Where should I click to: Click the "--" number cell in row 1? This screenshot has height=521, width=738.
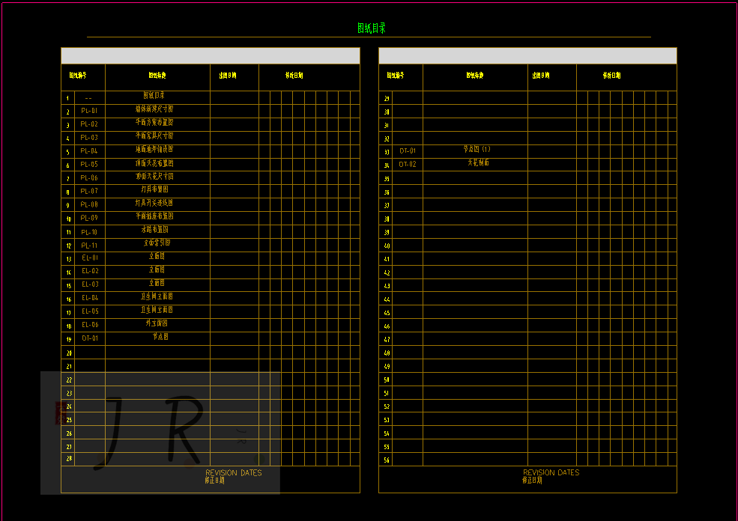(88, 98)
